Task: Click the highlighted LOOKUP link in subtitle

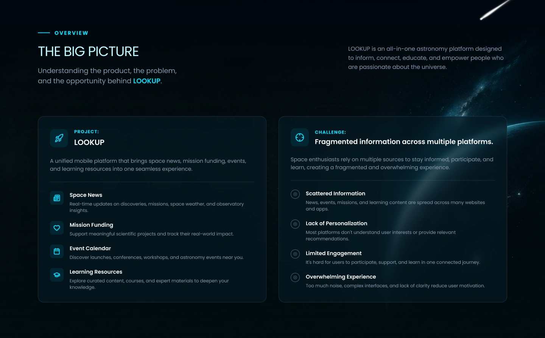Action: [147, 81]
